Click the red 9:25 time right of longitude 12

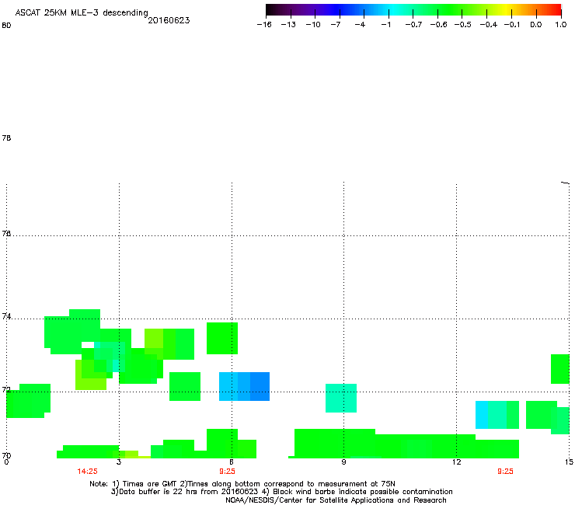click(x=505, y=472)
